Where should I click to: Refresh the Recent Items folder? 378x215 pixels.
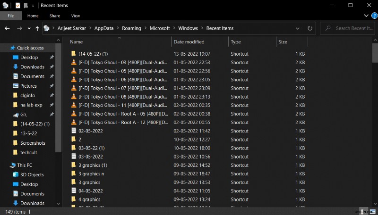click(x=309, y=28)
